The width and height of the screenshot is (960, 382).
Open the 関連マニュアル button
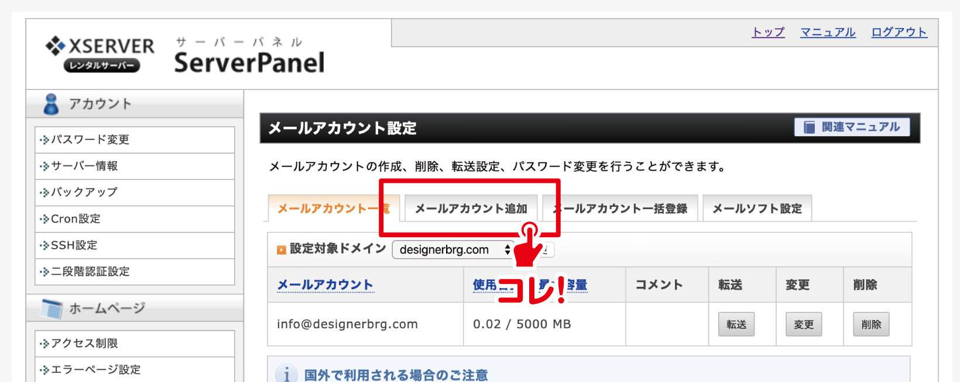point(852,127)
